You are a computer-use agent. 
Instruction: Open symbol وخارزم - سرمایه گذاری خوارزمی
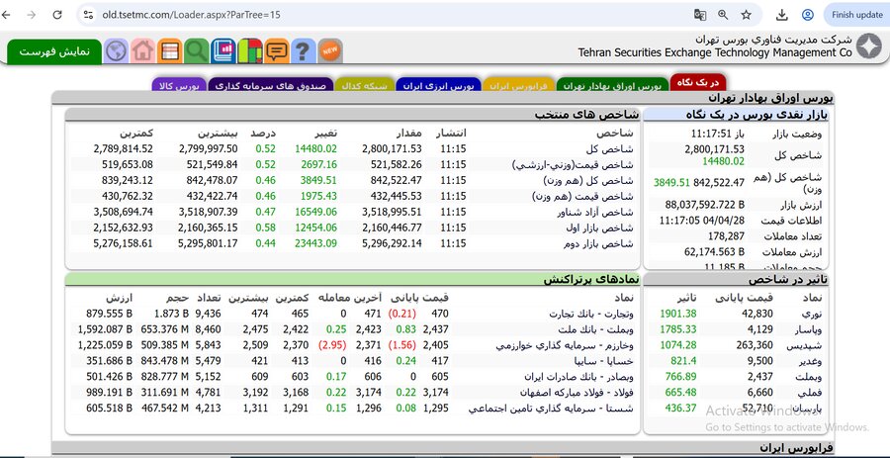tap(565, 345)
